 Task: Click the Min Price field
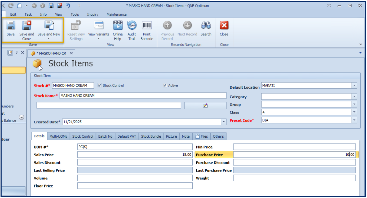coord(294,147)
